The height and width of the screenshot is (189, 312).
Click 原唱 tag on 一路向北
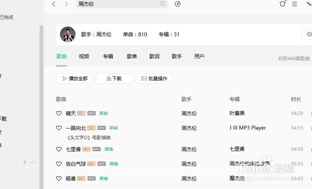(x=114, y=128)
